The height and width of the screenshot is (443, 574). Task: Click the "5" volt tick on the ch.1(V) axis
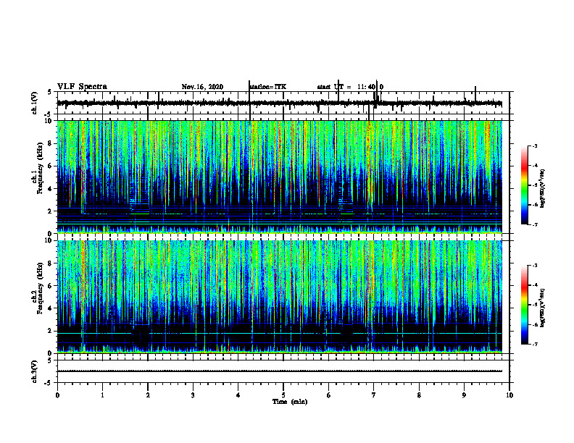coord(51,93)
